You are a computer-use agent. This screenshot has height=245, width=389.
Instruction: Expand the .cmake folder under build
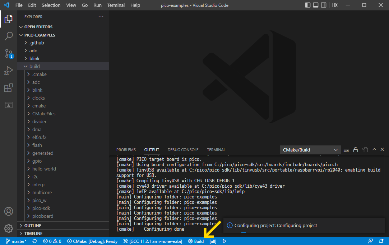tap(63, 74)
